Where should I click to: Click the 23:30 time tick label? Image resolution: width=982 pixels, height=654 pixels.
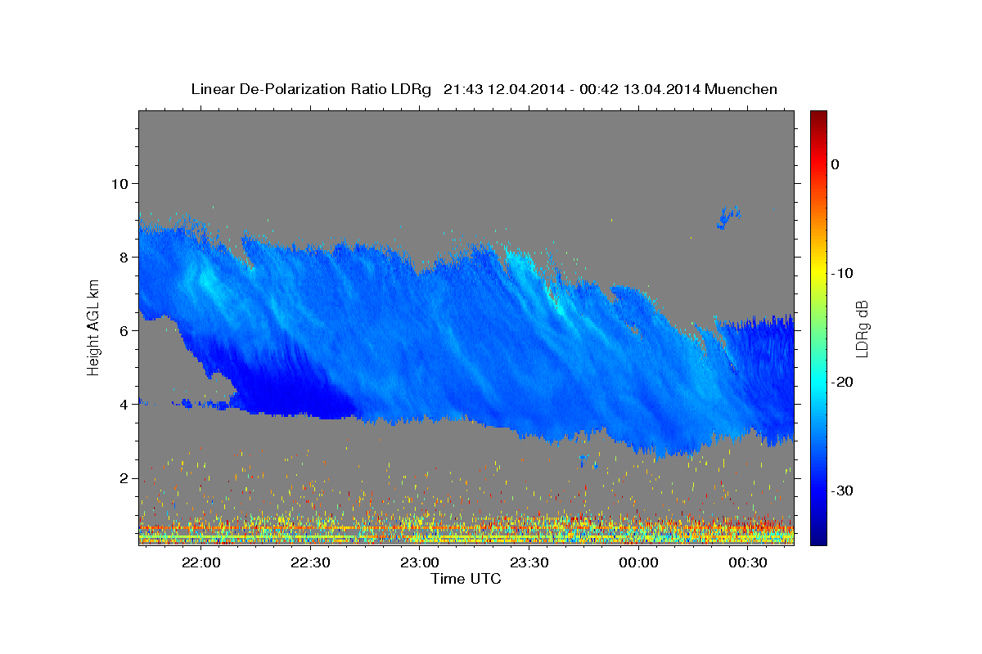coord(529,563)
